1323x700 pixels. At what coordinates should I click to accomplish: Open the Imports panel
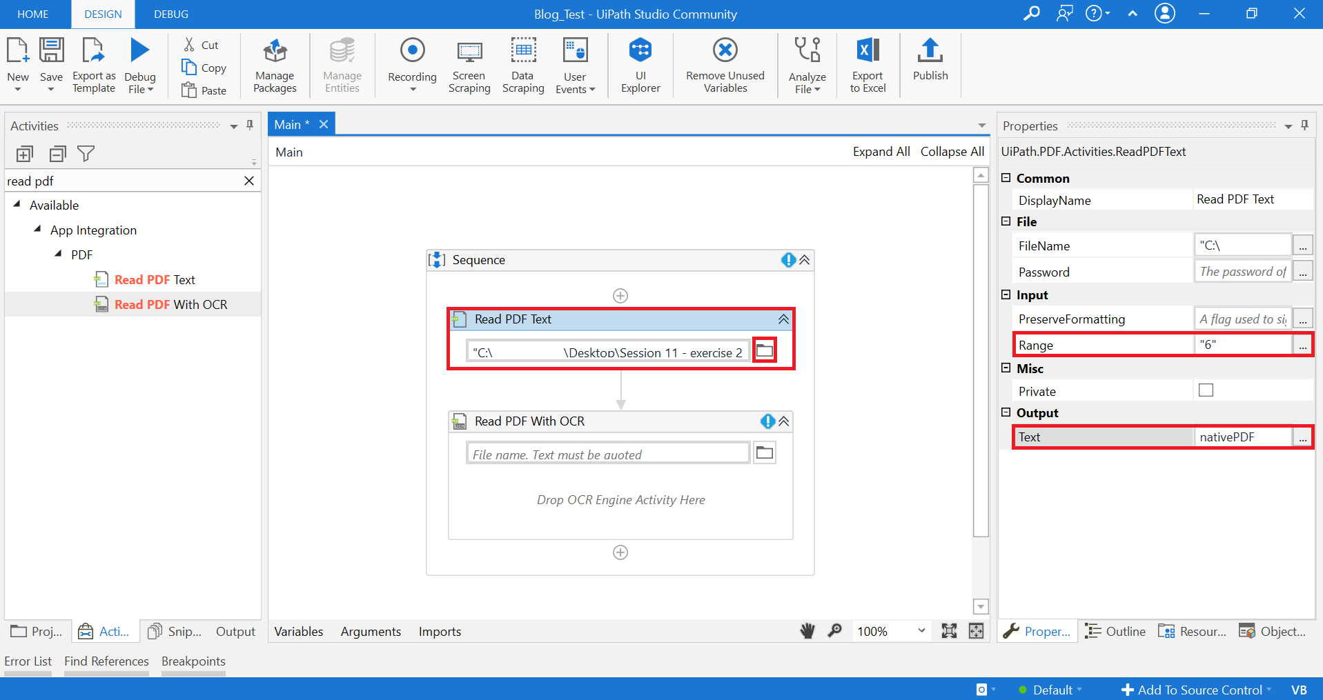pyautogui.click(x=440, y=631)
